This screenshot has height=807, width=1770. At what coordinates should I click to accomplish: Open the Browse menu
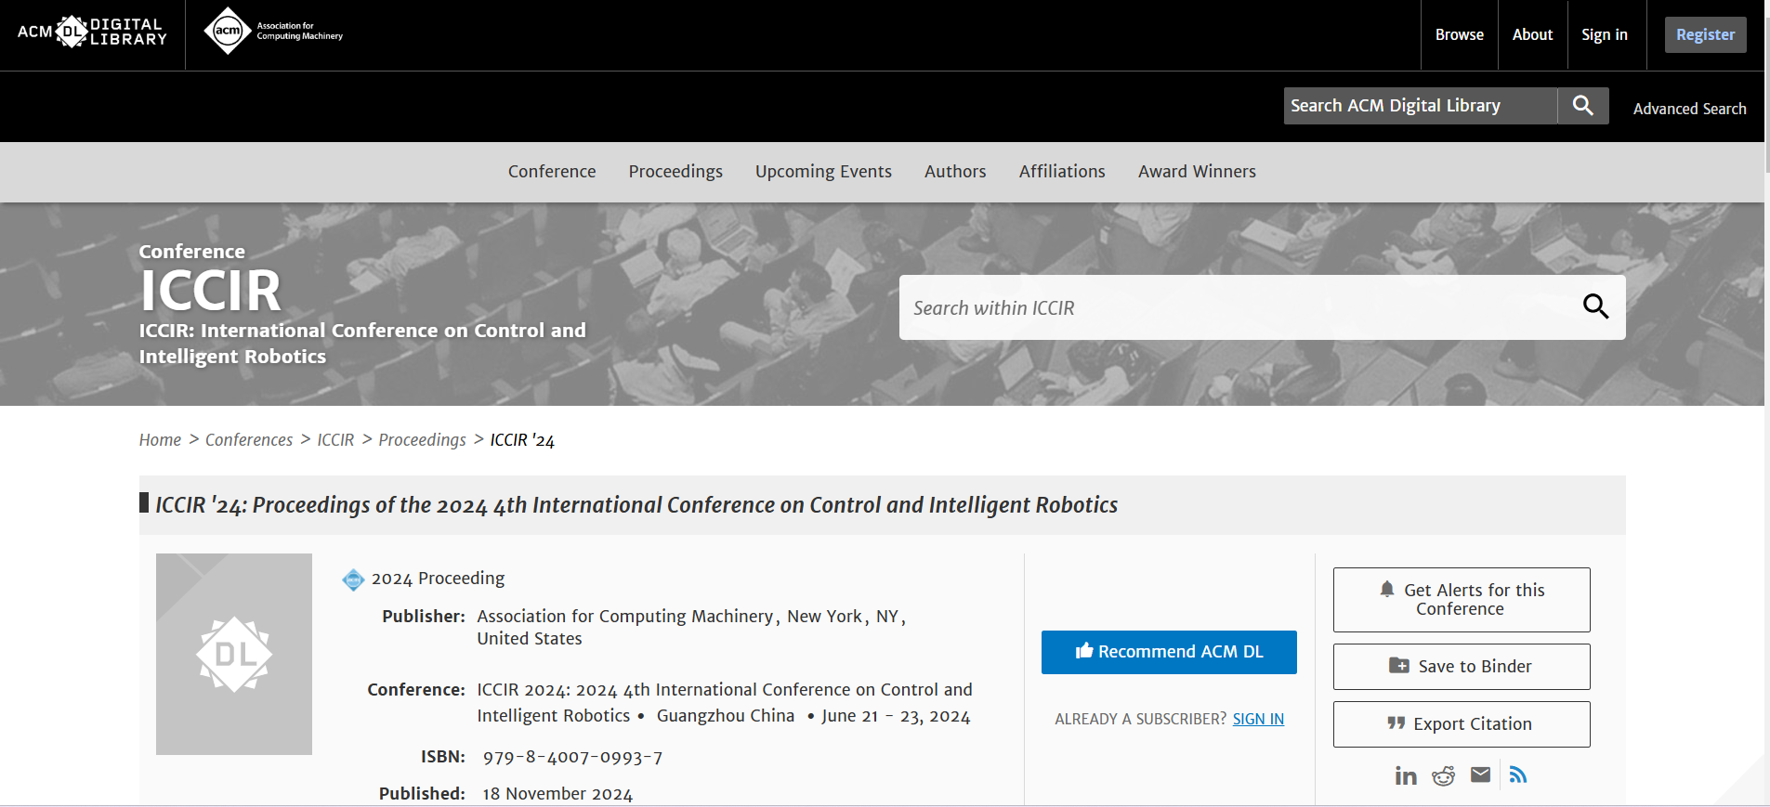1460,34
